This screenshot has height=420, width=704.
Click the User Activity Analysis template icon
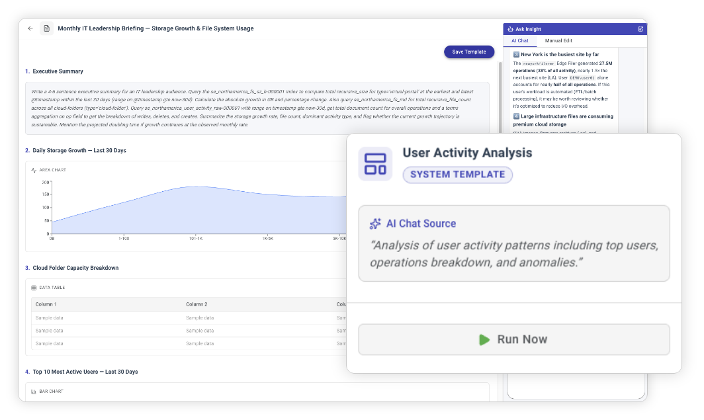tap(375, 164)
